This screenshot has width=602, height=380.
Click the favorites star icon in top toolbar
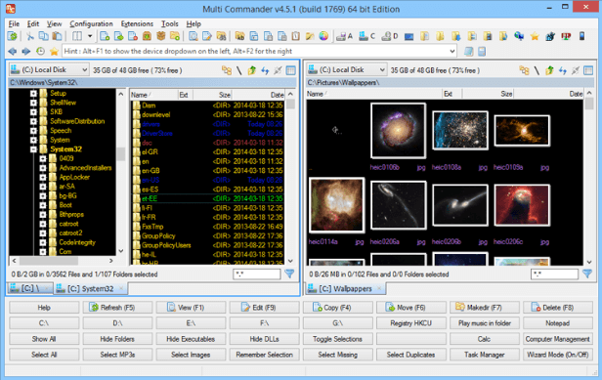(x=535, y=36)
